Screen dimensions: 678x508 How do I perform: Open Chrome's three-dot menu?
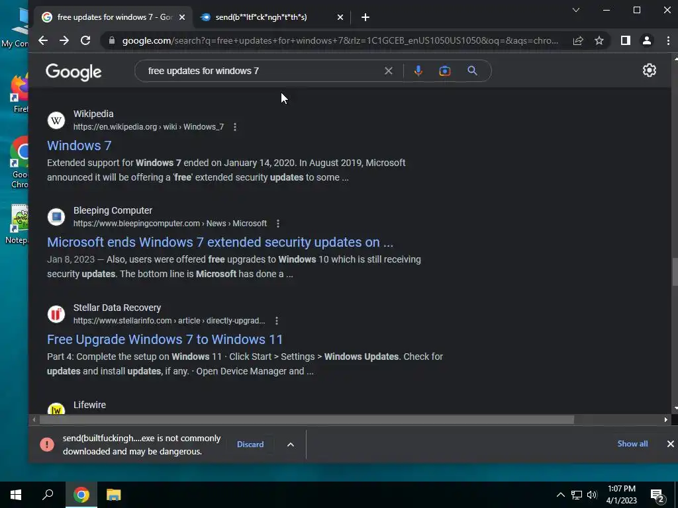668,40
